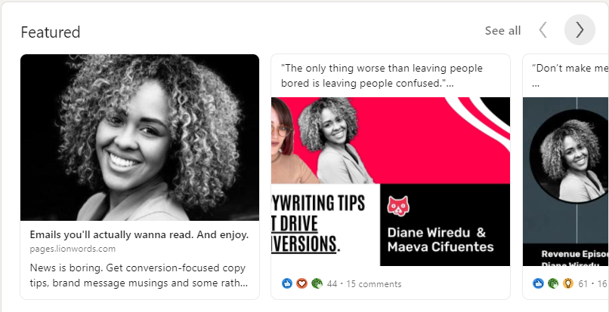Click the like reaction on the Revenue episode card
Screen dimensions: 609x312
(538, 283)
